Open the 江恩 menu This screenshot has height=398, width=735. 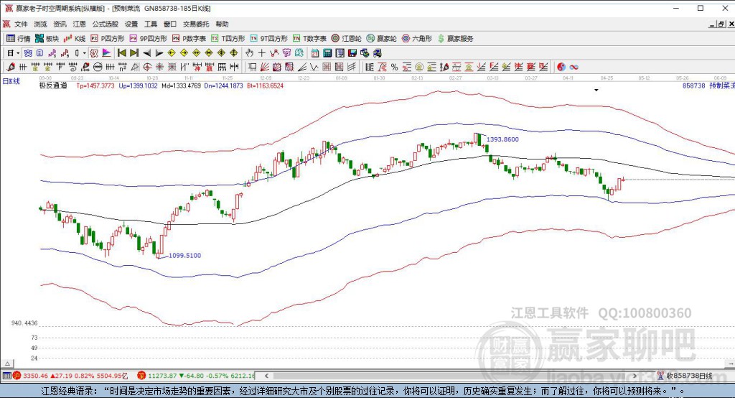tap(79, 24)
